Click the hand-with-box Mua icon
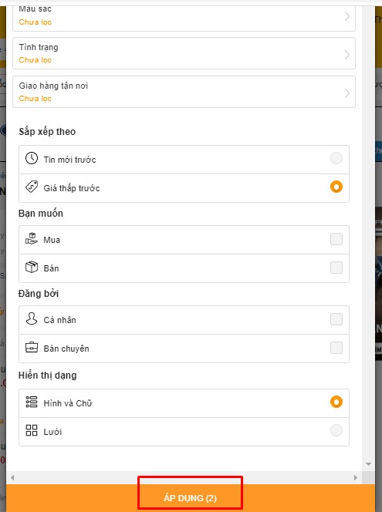This screenshot has height=512, width=382. pos(32,239)
